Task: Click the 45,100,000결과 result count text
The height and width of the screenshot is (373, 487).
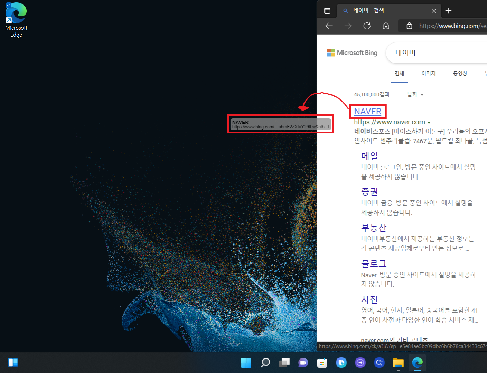Action: 372,94
